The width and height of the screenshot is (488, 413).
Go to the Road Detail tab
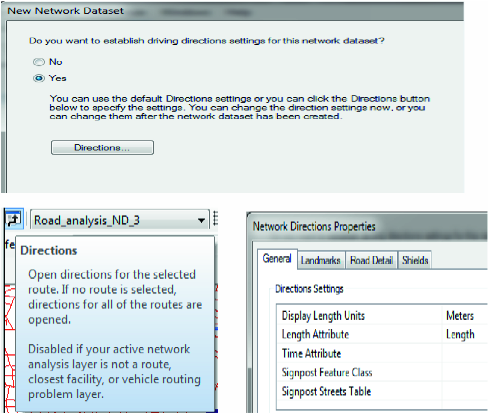click(371, 260)
